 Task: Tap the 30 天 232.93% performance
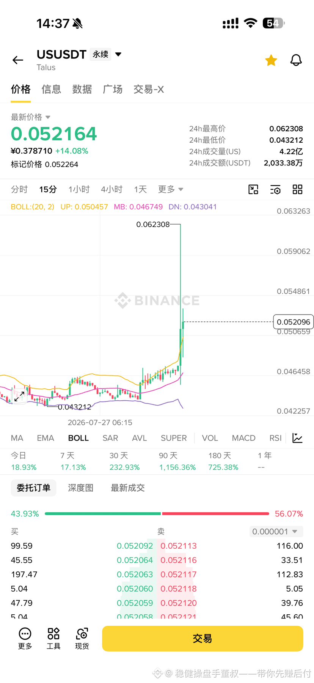click(124, 461)
